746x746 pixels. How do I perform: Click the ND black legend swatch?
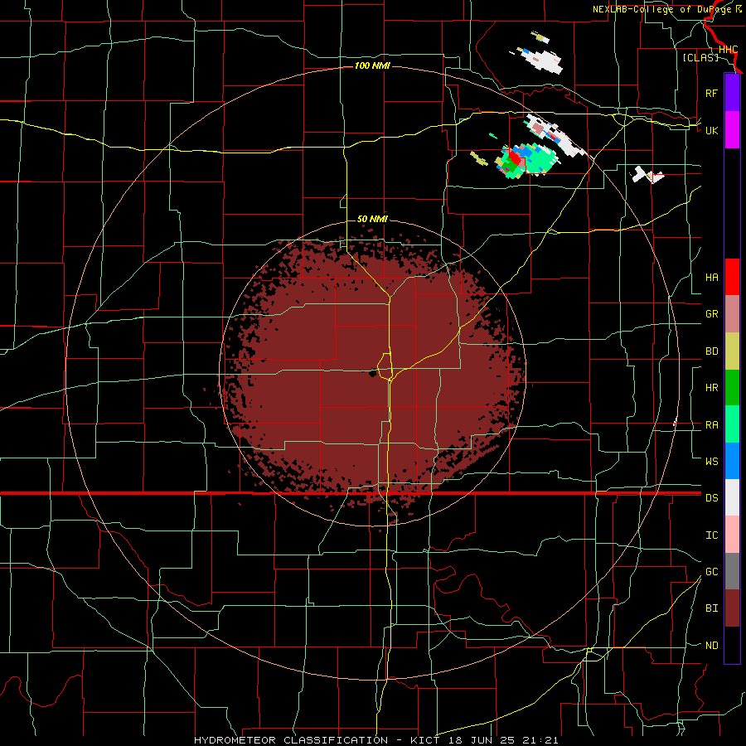point(732,645)
